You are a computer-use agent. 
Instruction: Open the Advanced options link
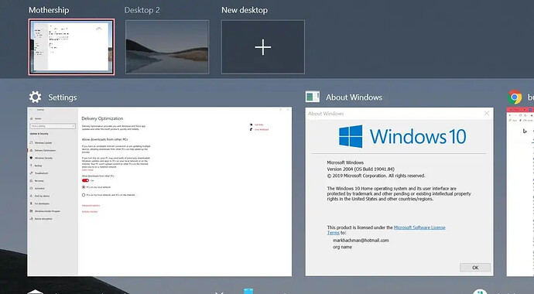click(x=91, y=206)
